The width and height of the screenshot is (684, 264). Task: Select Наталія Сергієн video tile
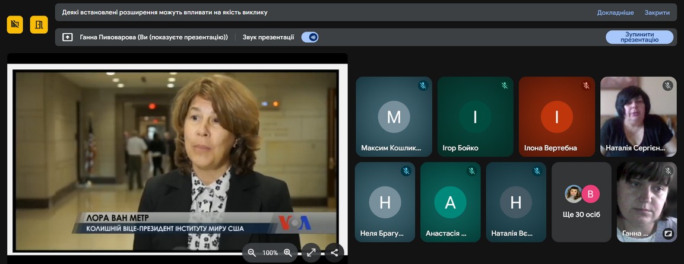(x=638, y=116)
